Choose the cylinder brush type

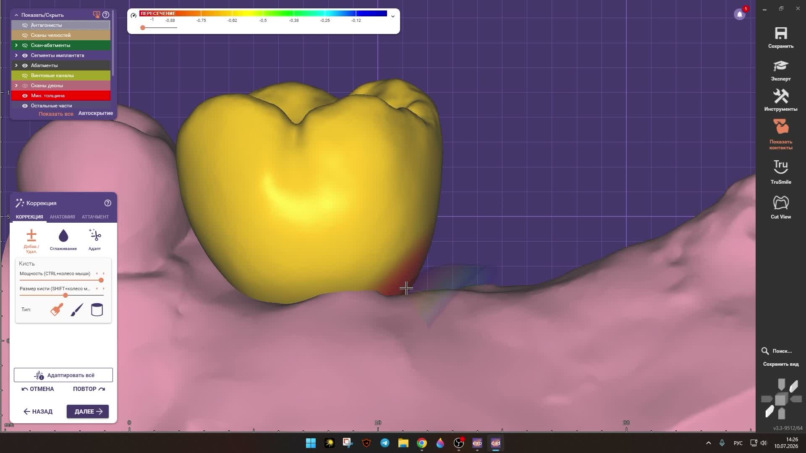coord(97,310)
